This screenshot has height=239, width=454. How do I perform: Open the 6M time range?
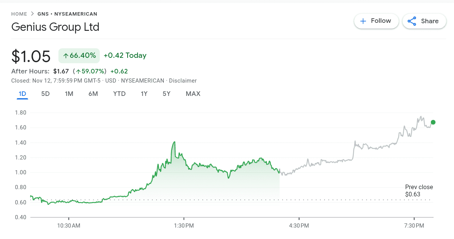(93, 94)
